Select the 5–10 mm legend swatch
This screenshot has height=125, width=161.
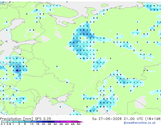click(x=28, y=122)
